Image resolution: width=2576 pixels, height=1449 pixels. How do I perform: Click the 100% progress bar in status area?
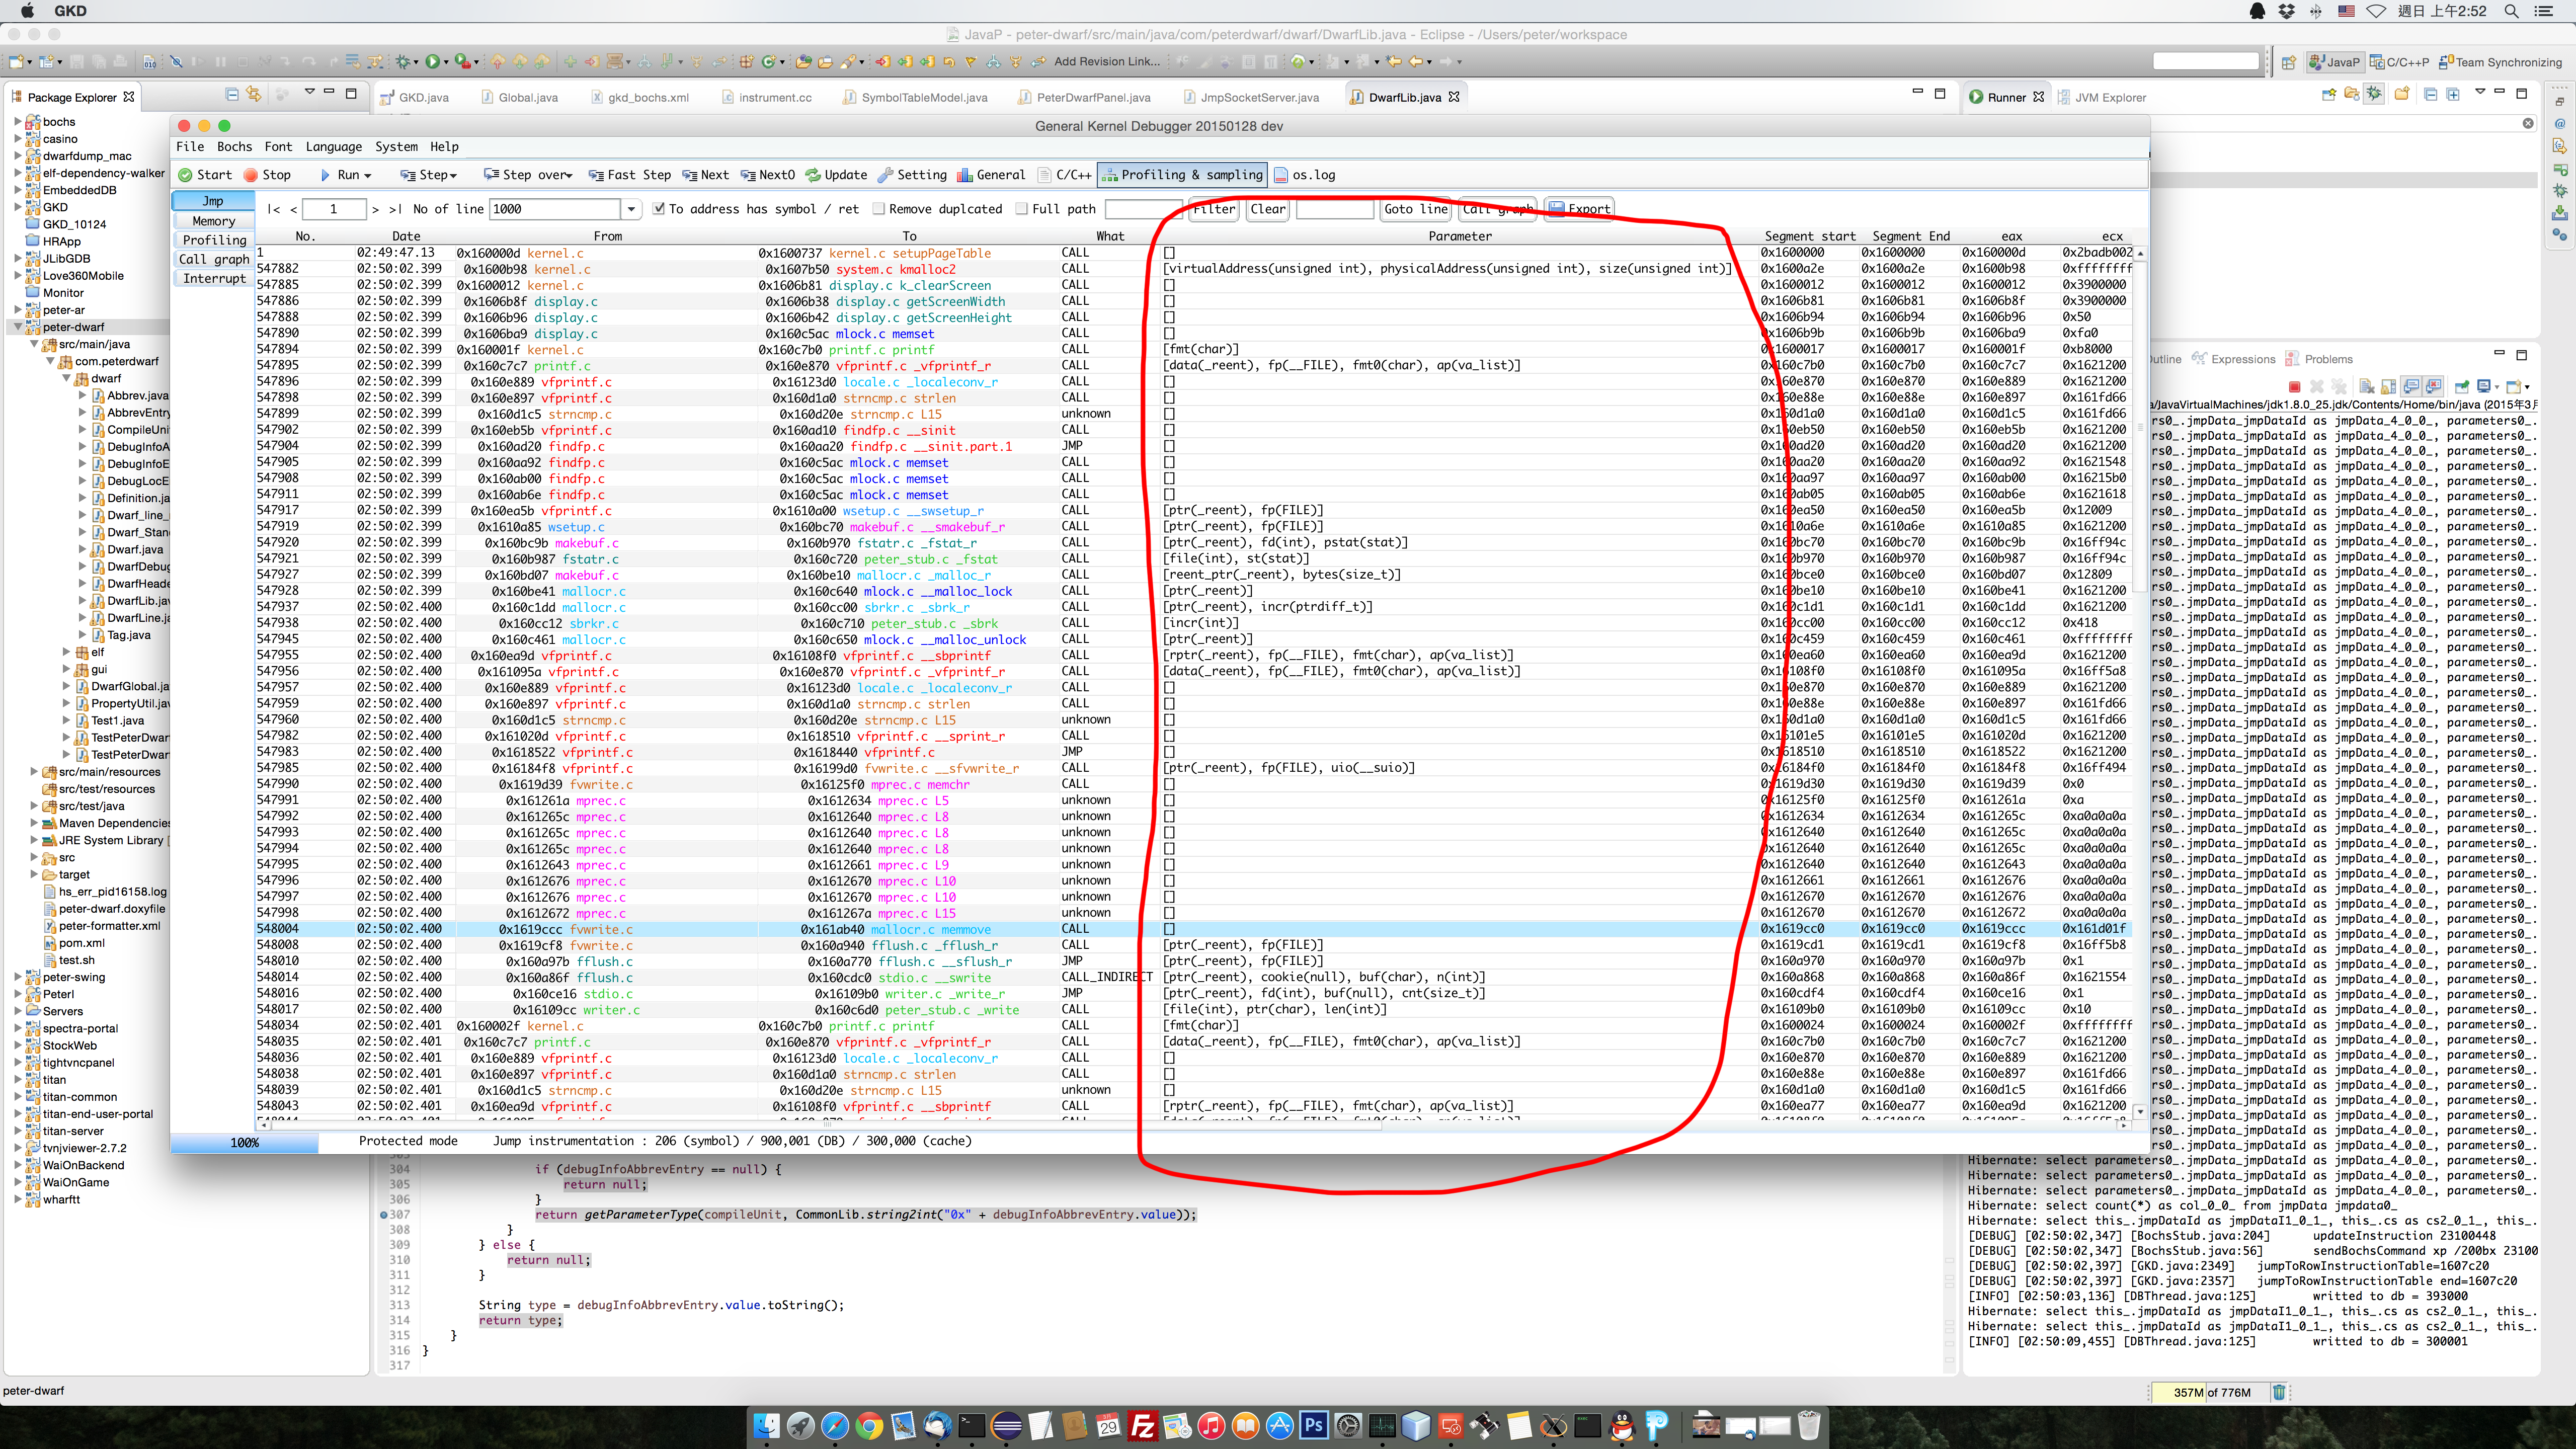click(245, 1142)
